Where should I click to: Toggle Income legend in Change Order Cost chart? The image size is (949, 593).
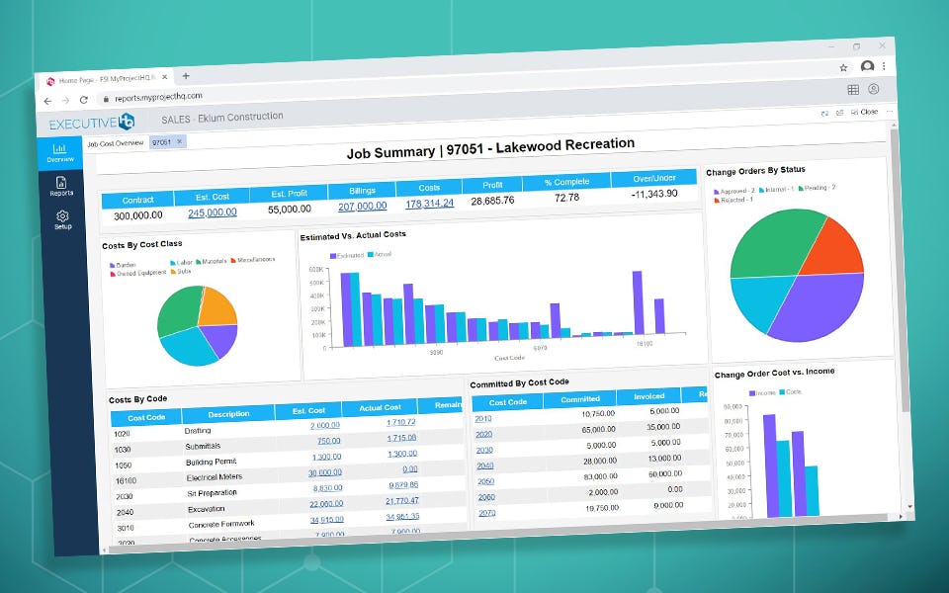point(762,393)
